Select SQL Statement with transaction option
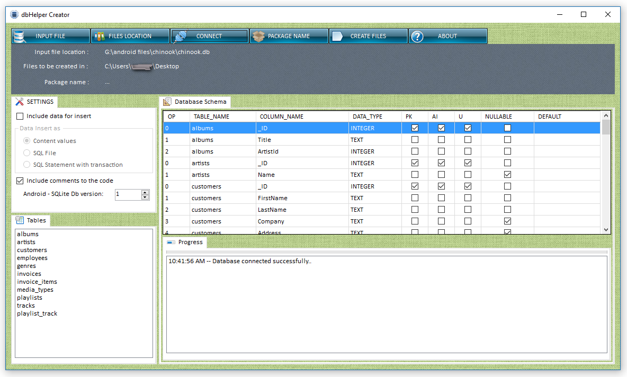Viewport: 627px width, 377px height. [27, 164]
